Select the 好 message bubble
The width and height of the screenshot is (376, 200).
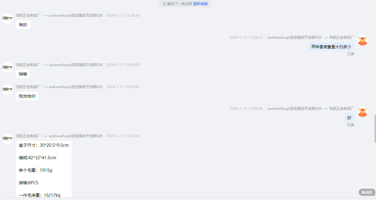[x=349, y=118]
